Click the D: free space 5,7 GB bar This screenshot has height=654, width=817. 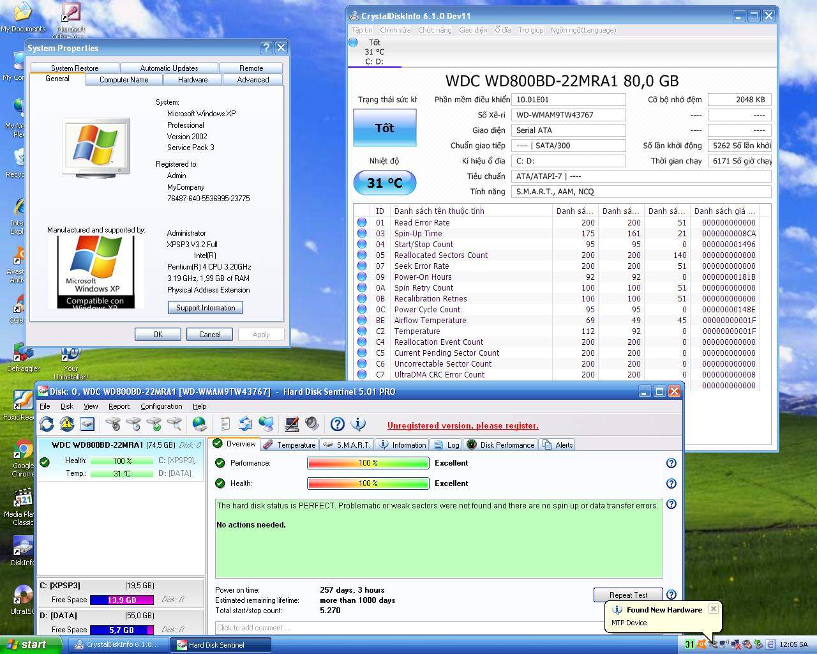coord(121,630)
